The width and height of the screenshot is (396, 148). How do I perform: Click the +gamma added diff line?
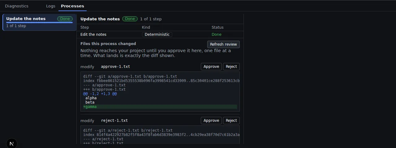click(x=160, y=107)
